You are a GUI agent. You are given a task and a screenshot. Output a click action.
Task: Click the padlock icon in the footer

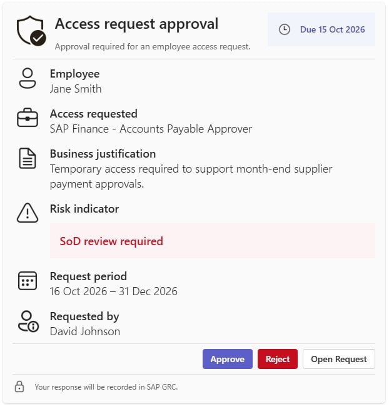pyautogui.click(x=19, y=386)
